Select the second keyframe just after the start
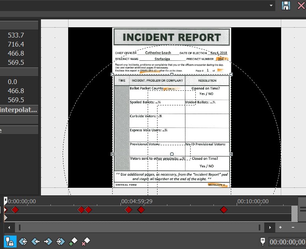The height and width of the screenshot is (249, 306). click(x=15, y=210)
